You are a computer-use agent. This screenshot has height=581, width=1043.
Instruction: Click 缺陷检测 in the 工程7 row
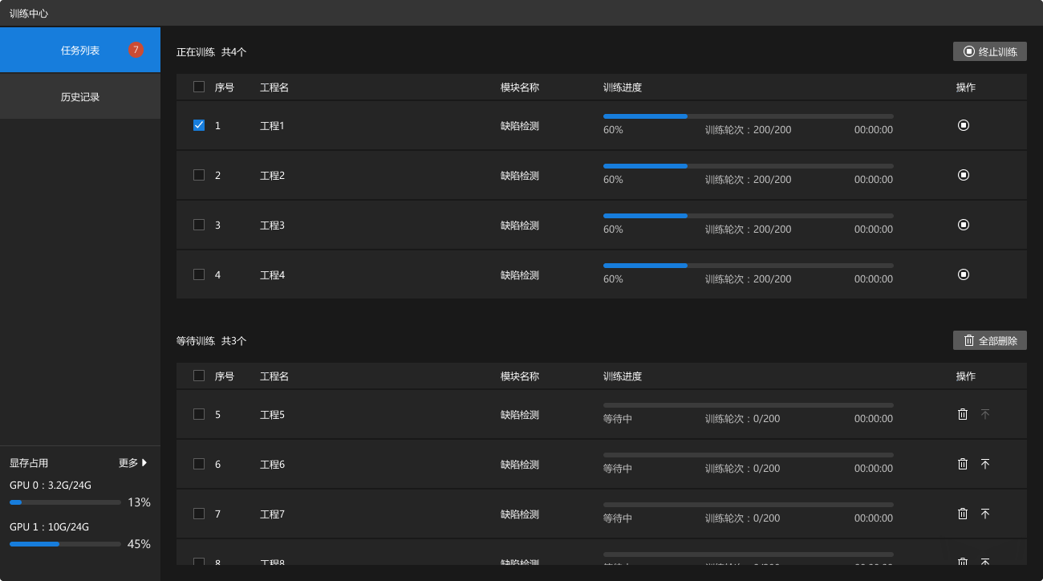tap(520, 514)
